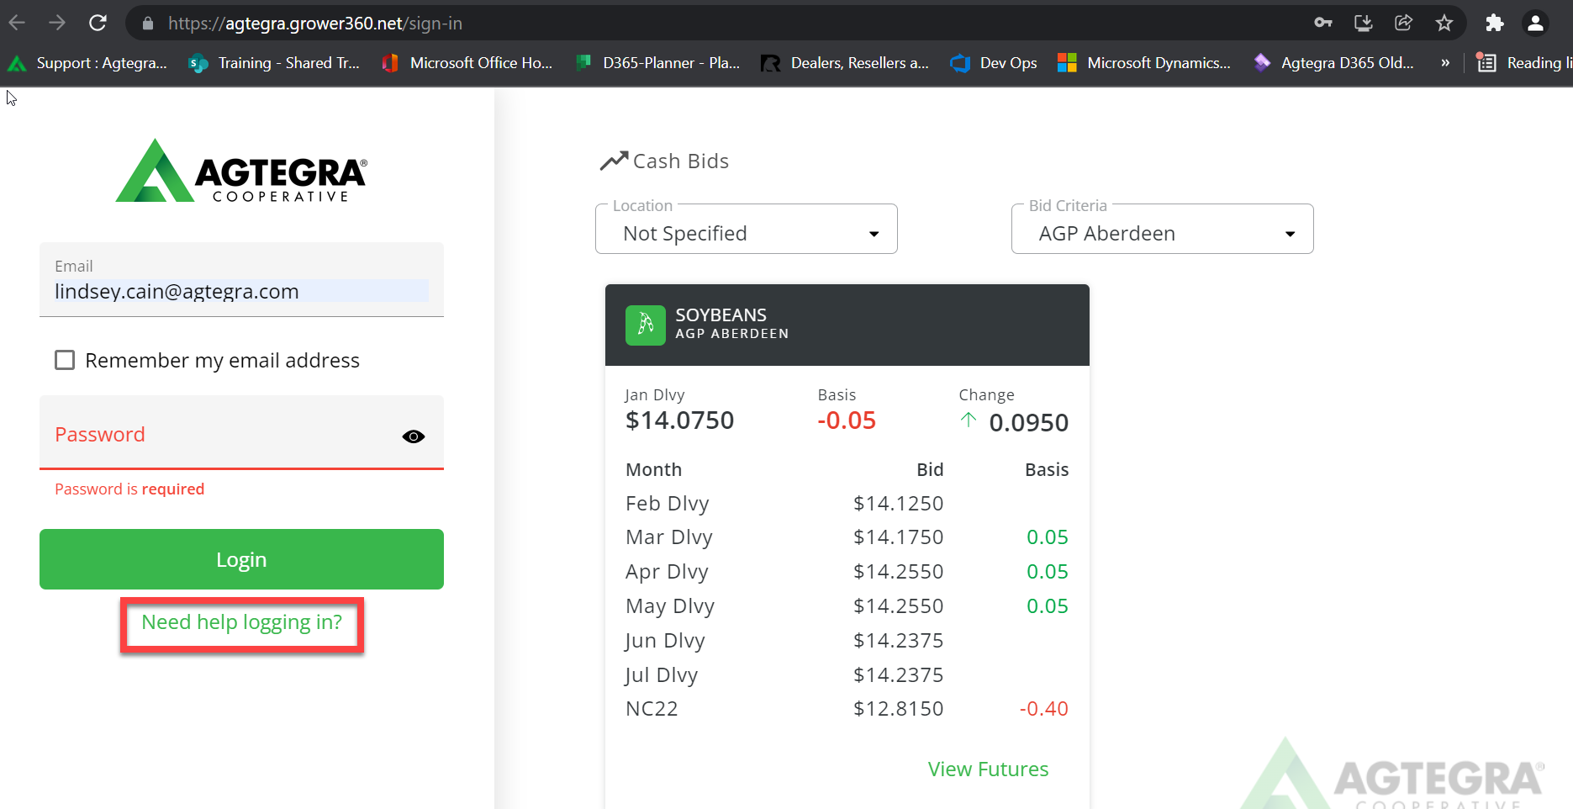
Task: Click the share page icon
Action: pyautogui.click(x=1404, y=23)
